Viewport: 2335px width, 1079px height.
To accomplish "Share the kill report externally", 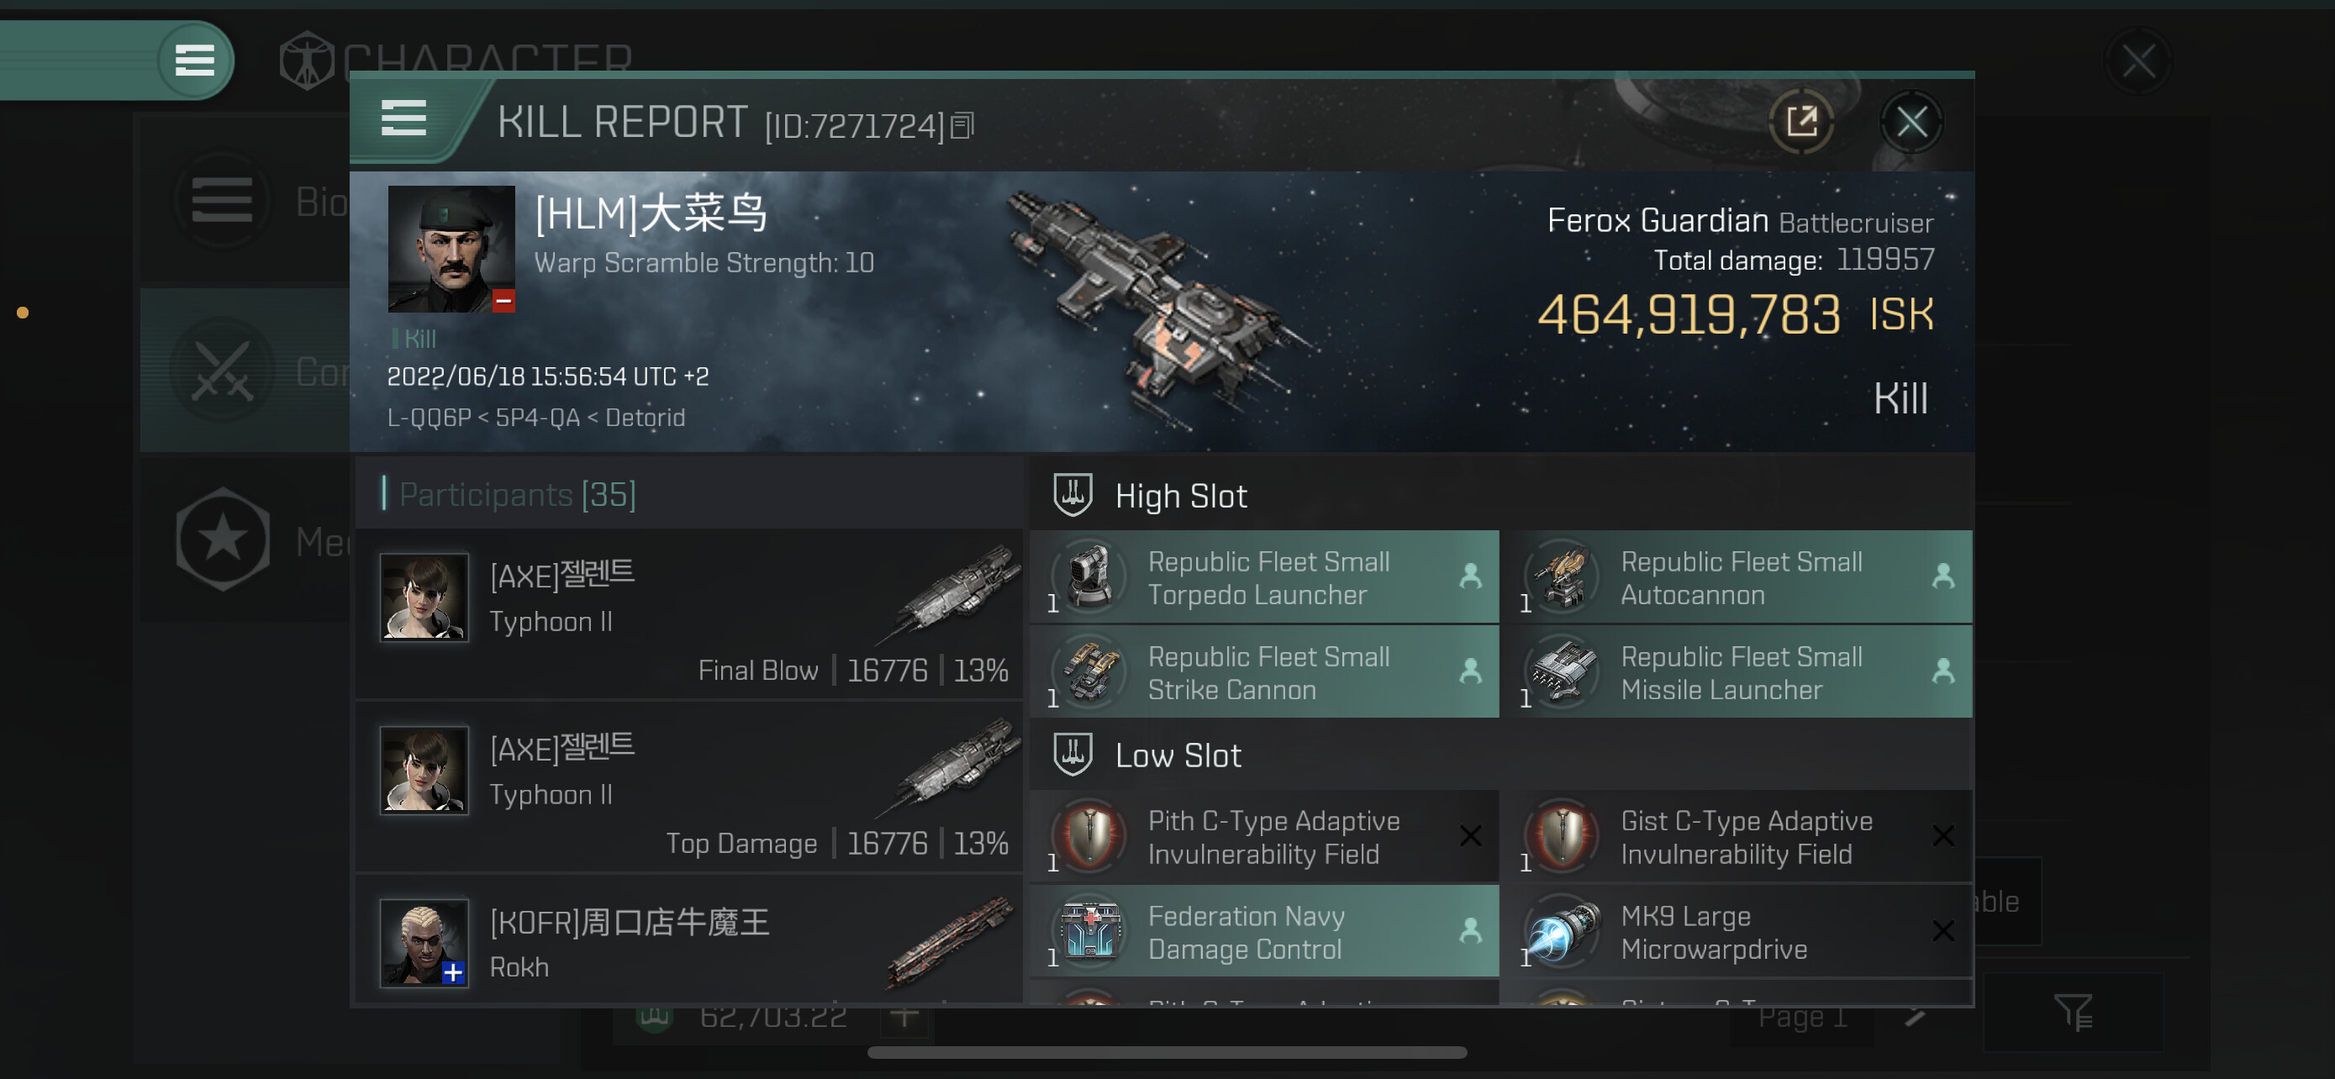I will tap(1801, 121).
